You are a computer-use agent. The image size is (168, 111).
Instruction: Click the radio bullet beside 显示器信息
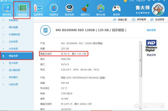(3, 70)
